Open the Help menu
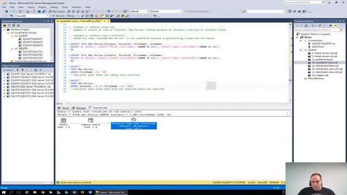The height and width of the screenshot is (195, 347). click(x=88, y=7)
